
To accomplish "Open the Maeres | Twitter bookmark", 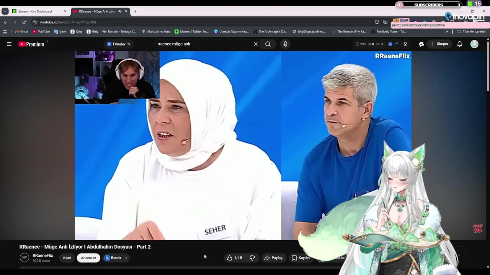I will 192,32.
